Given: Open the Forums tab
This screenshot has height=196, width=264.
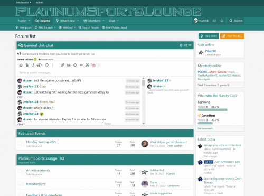Looking at the screenshot, I should click(x=42, y=21).
